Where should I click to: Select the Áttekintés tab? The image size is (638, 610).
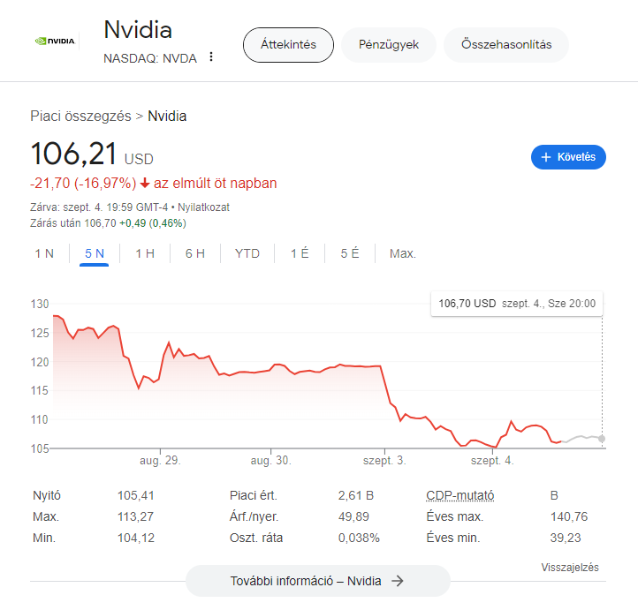click(x=288, y=45)
